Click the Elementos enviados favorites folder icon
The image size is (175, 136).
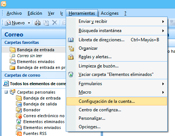pyautogui.click(x=13, y=62)
